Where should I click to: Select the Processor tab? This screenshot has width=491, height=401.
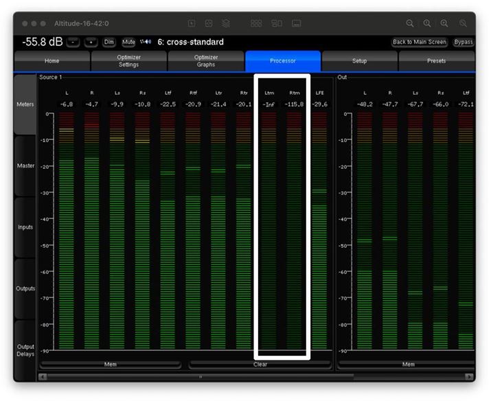(283, 61)
